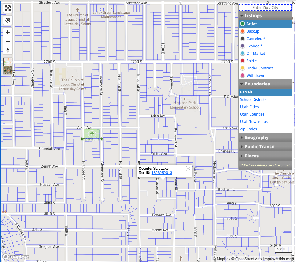296x262 pixels.
Task: Zoom out with the minus button
Action: pyautogui.click(x=8, y=41)
